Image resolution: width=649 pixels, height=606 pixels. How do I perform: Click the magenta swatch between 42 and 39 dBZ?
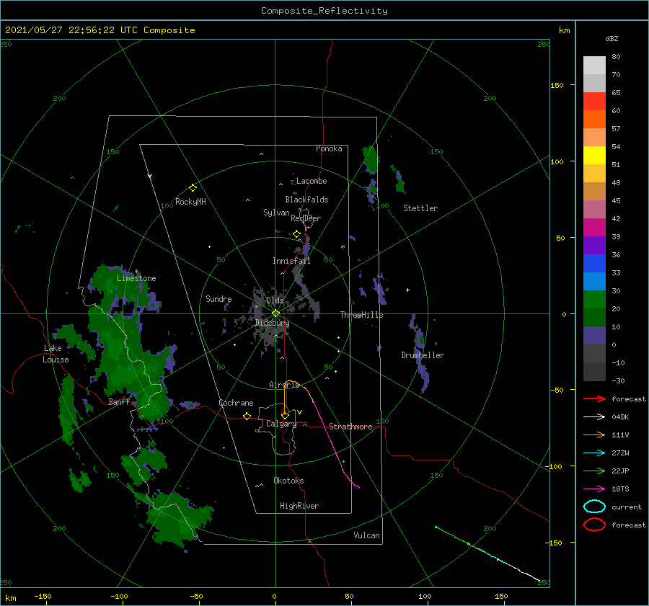[594, 228]
